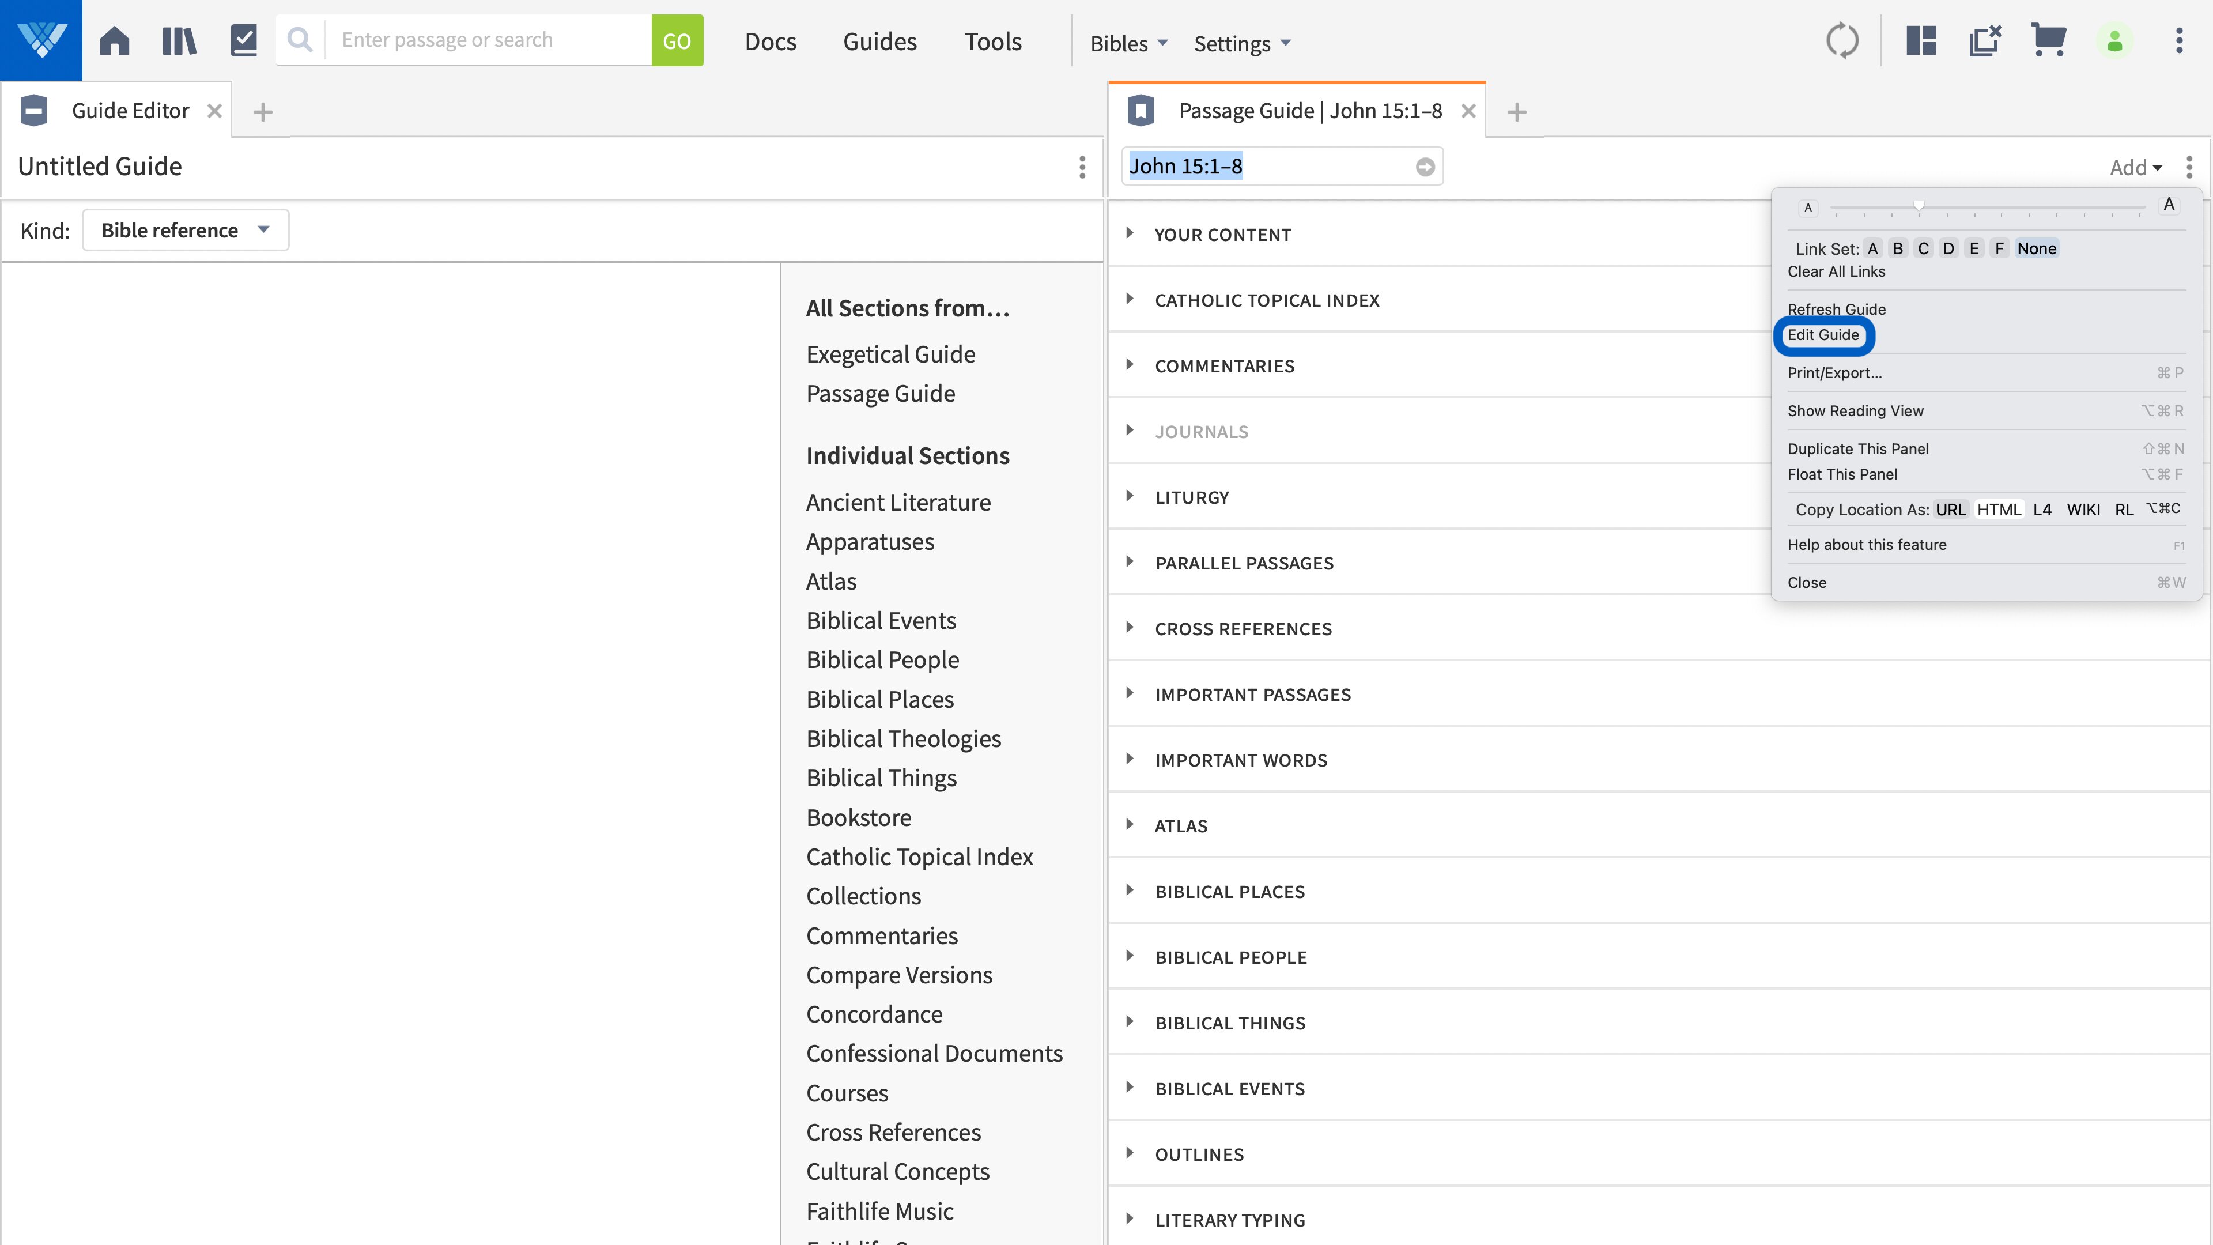
Task: Set Link Set to None
Action: tap(2036, 248)
